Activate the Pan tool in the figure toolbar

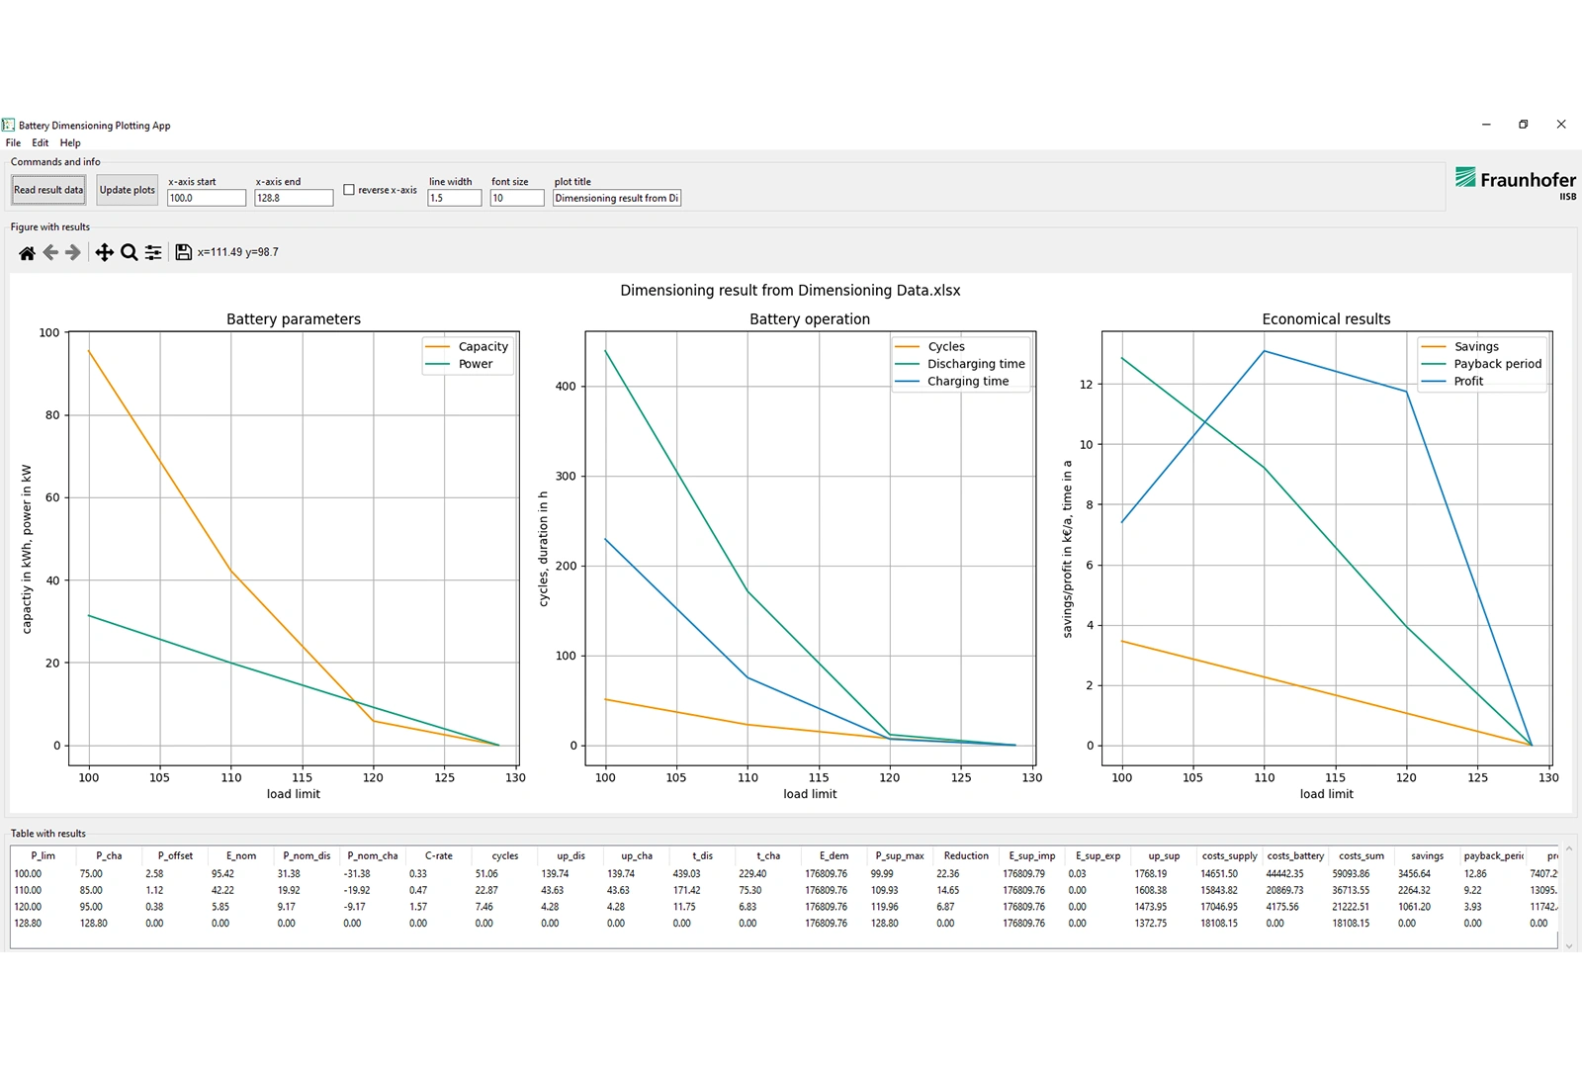(104, 253)
